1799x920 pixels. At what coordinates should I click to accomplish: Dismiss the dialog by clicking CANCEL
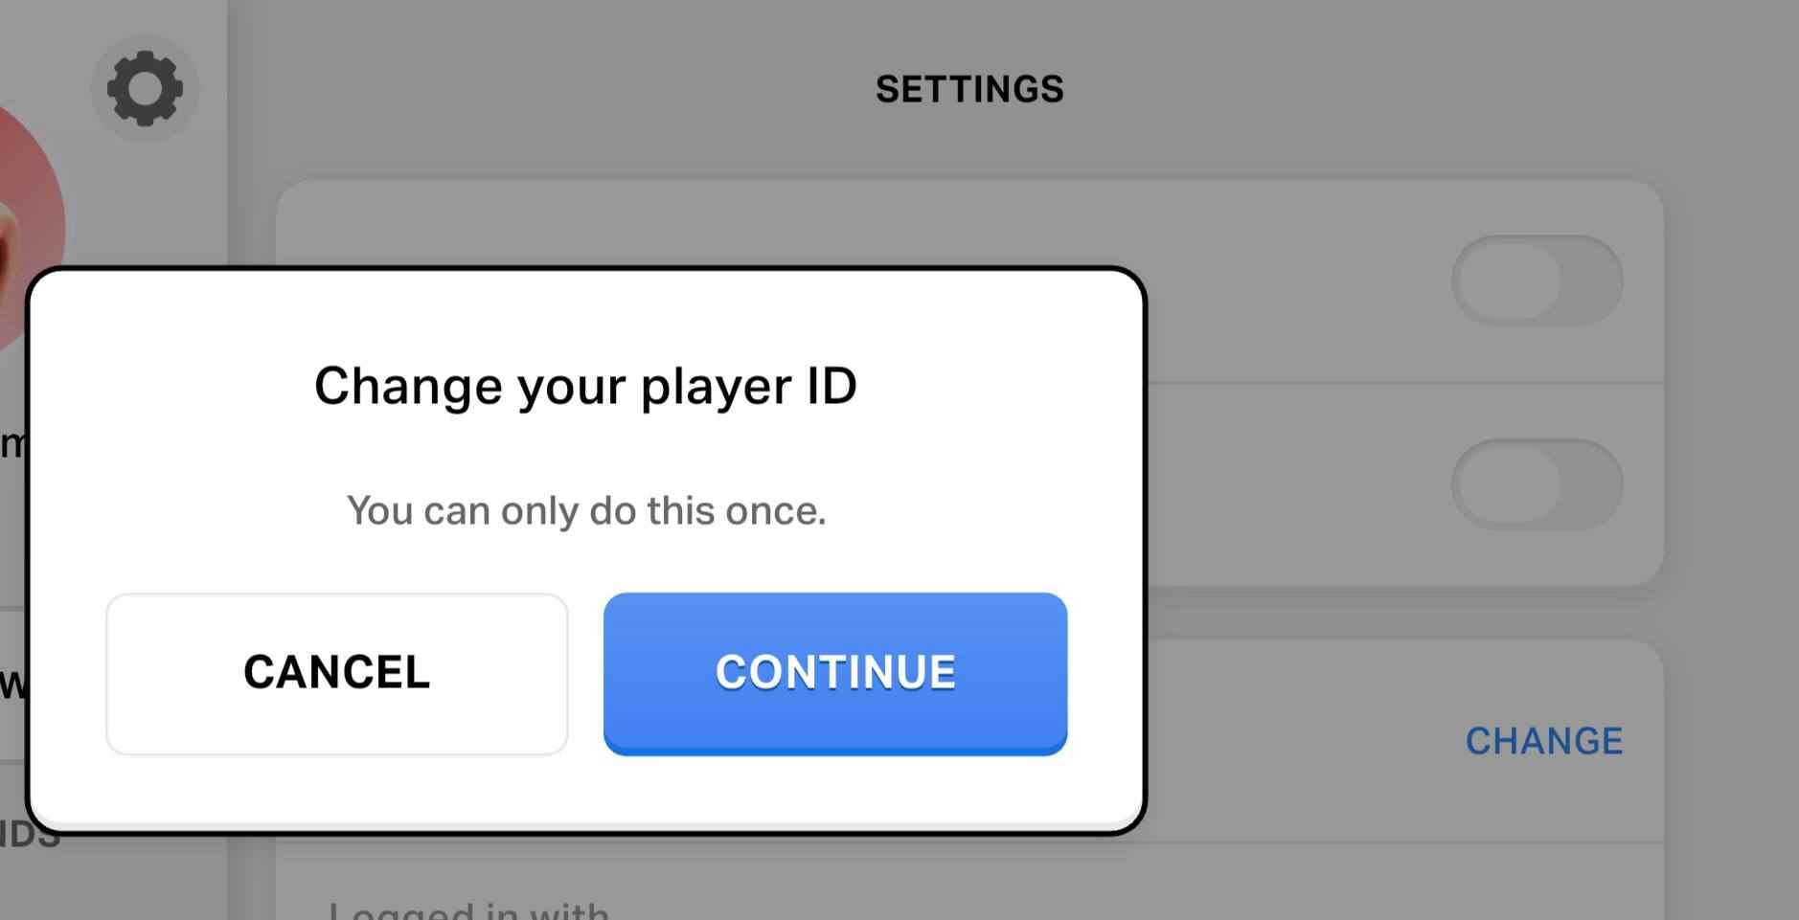(336, 672)
